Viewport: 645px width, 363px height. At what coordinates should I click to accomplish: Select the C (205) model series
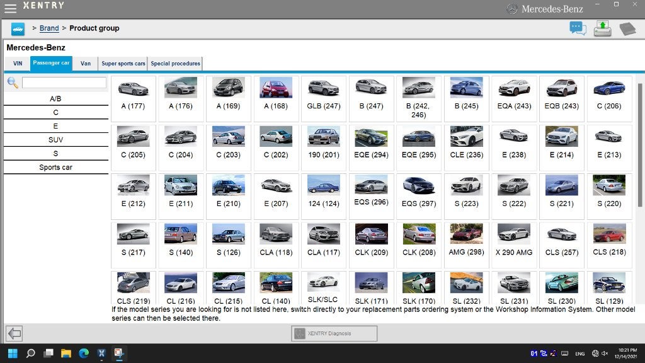[134, 147]
